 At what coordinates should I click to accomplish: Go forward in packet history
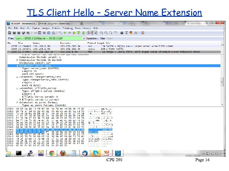[69, 33]
